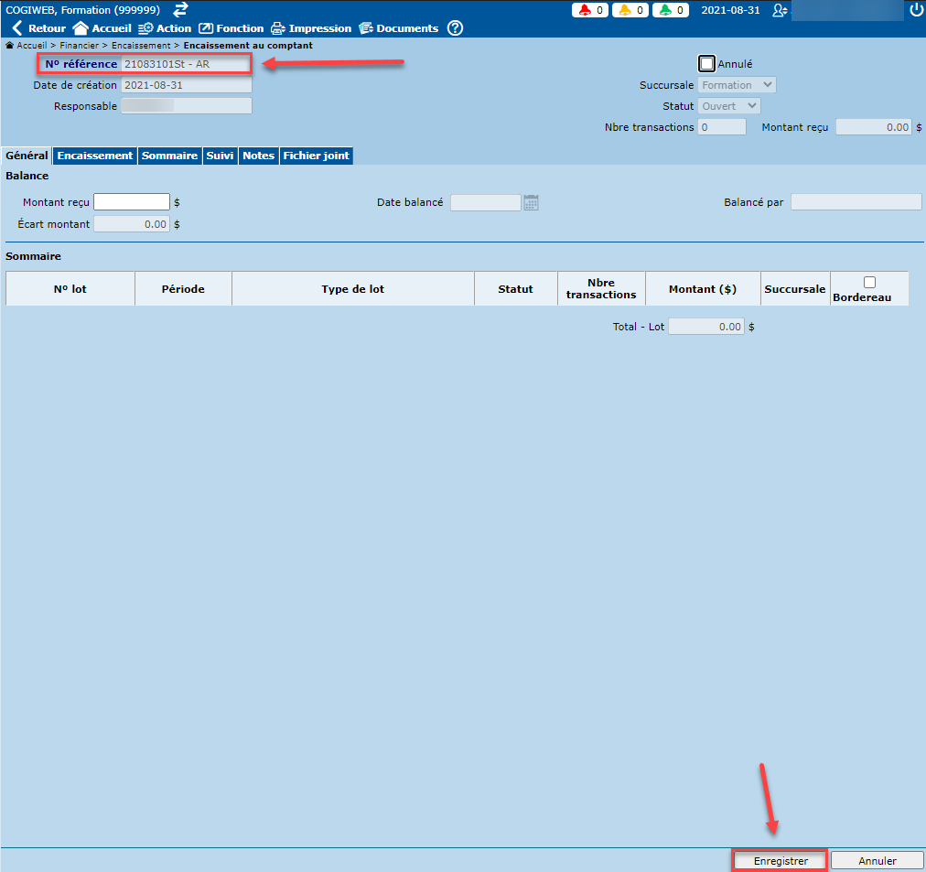926x872 pixels.
Task: Click the Annuler button
Action: [878, 861]
